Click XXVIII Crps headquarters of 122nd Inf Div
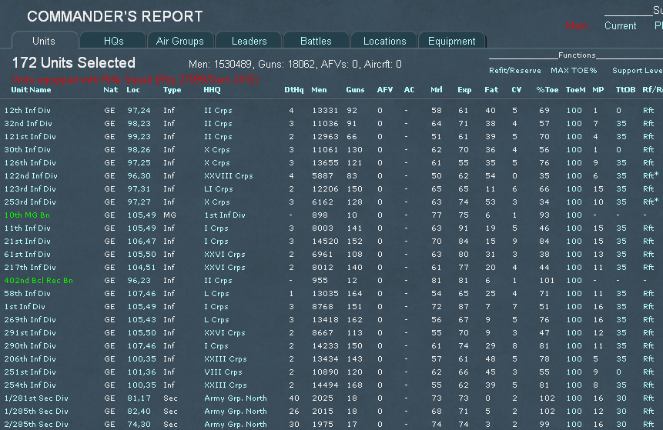This screenshot has width=663, height=430. [x=229, y=175]
